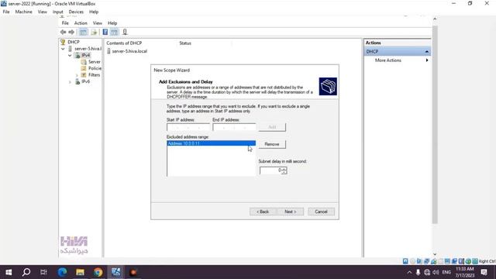Image resolution: width=496 pixels, height=279 pixels.
Task: Open the DHCP console File menu
Action: (65, 23)
